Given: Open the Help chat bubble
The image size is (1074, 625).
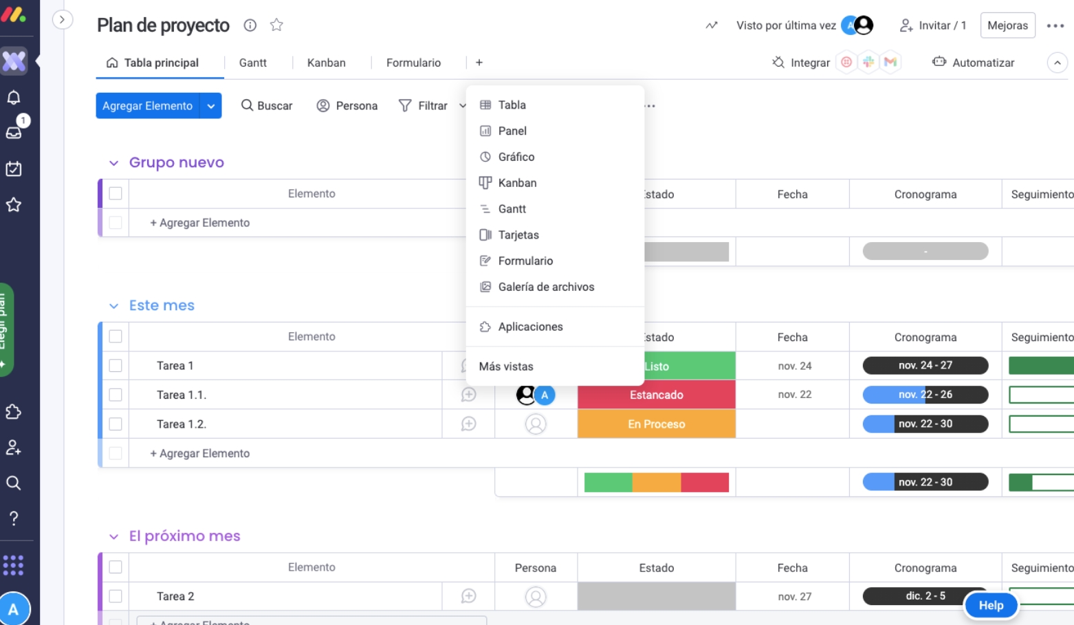Looking at the screenshot, I should (x=991, y=605).
